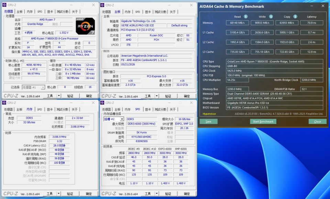Open 主板 tab in the SPD window
The width and height of the screenshot is (330, 199).
[118, 109]
